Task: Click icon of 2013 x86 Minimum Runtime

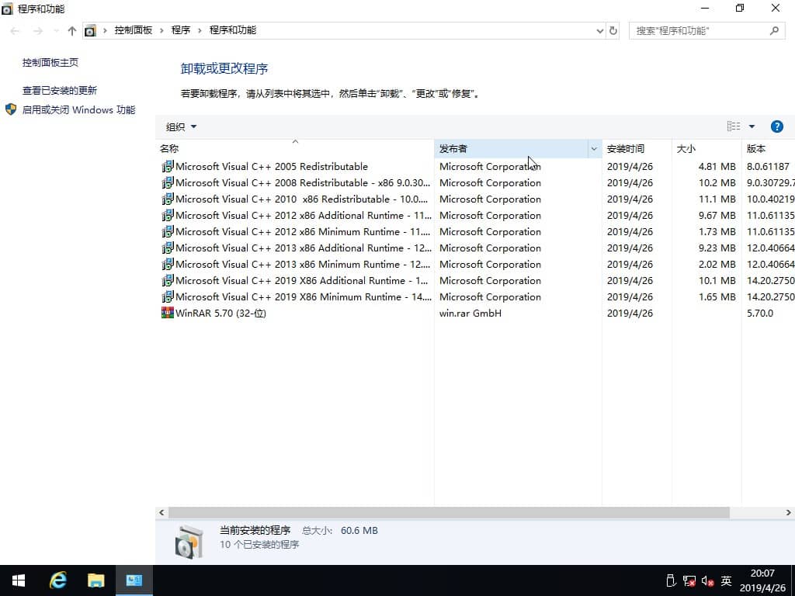Action: [168, 264]
